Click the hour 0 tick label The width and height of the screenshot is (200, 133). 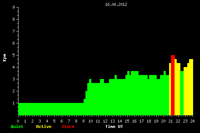coord(18,121)
